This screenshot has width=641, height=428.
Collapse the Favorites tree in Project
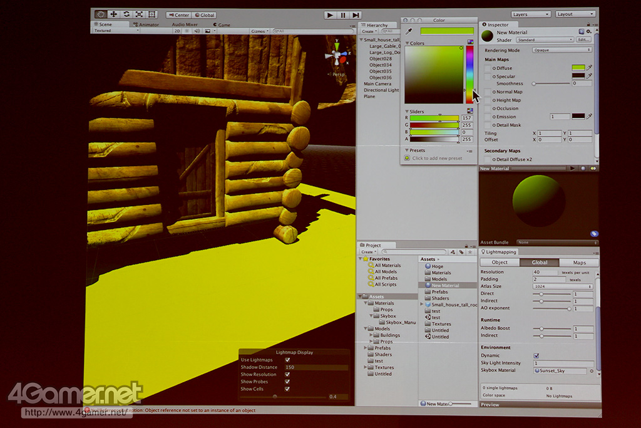click(361, 259)
